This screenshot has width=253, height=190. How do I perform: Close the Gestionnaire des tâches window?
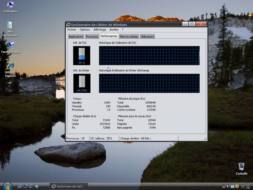201,24
